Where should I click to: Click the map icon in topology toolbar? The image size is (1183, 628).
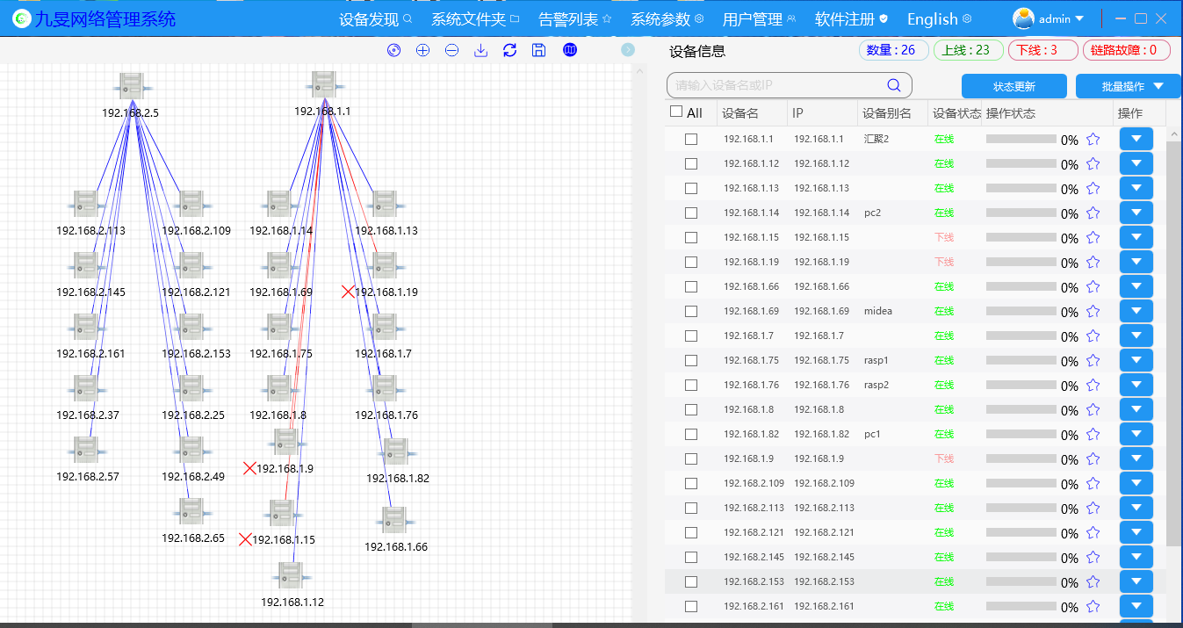click(x=570, y=50)
